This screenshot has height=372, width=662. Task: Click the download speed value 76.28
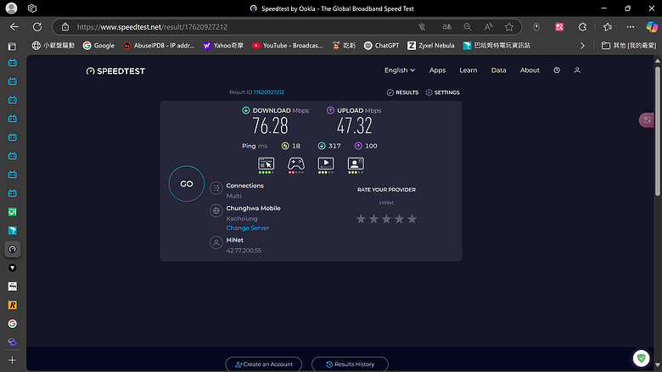click(270, 125)
